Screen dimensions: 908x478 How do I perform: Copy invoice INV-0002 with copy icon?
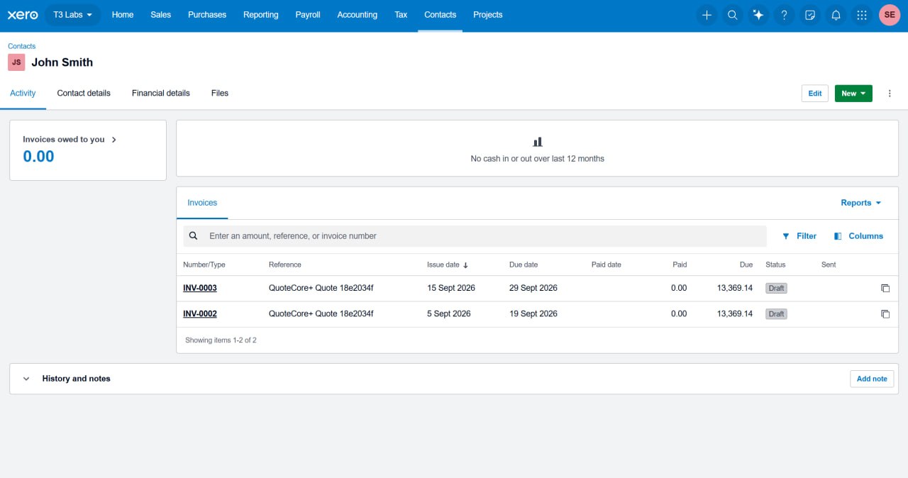[885, 314]
